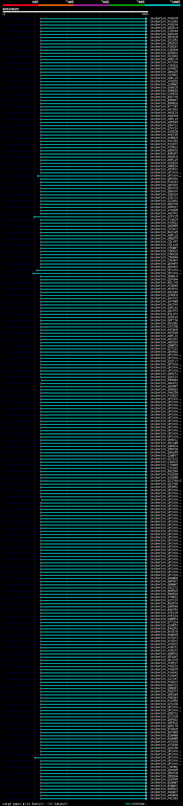The width and height of the screenshot is (183, 806).
Task: Click the query end position label 449
Action: click(144, 14)
